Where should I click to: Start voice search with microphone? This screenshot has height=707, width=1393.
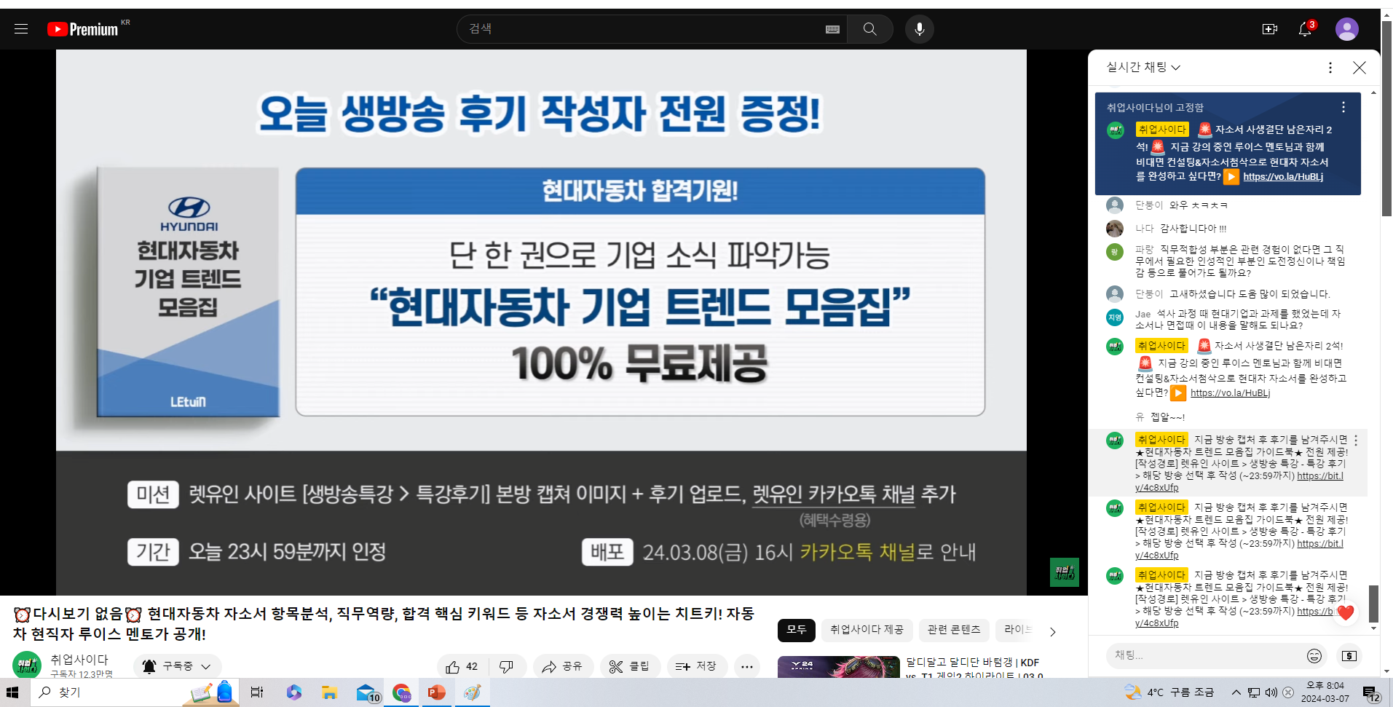[920, 29]
